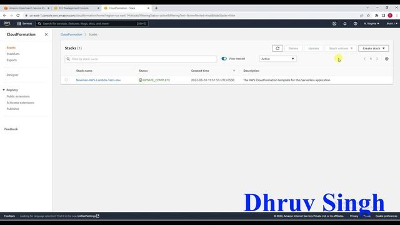Screen dimensions: 400x225
Task: Open StackSets in the sidebar
Action: 13,54
